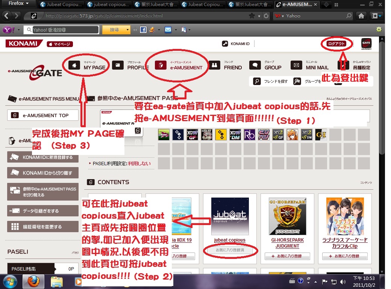Select the XG2 V8 DM game icon
Image resolution: width=391 pixels, height=289 pixels.
(x=307, y=135)
